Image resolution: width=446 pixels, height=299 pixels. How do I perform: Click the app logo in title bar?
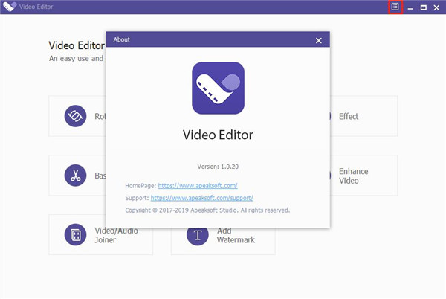coord(10,7)
